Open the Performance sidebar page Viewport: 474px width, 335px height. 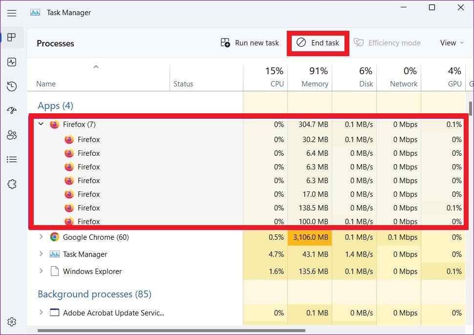coord(12,62)
